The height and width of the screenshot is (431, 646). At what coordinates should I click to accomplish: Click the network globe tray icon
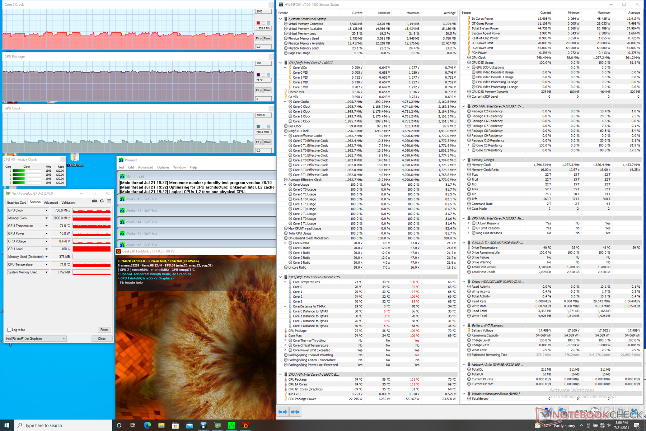point(602,425)
